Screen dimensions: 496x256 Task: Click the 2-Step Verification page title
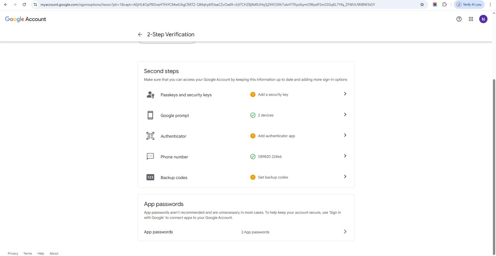pyautogui.click(x=171, y=34)
